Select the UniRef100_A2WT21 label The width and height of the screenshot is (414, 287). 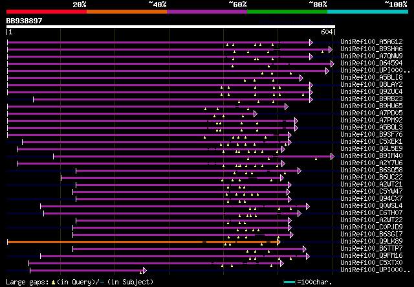[371, 185]
